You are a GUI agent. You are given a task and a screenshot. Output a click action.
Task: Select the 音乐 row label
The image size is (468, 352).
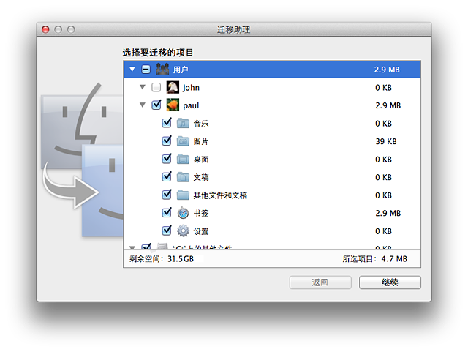tap(201, 124)
